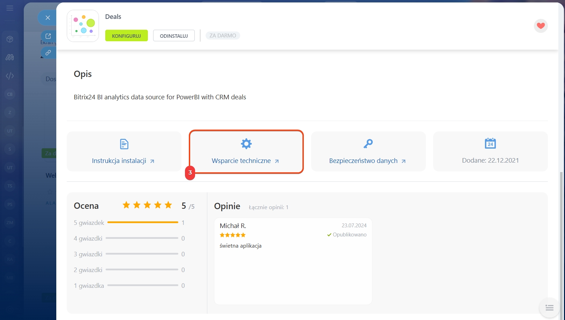The height and width of the screenshot is (320, 565).
Task: Click the 2 gwiazdki label
Action: pyautogui.click(x=88, y=270)
